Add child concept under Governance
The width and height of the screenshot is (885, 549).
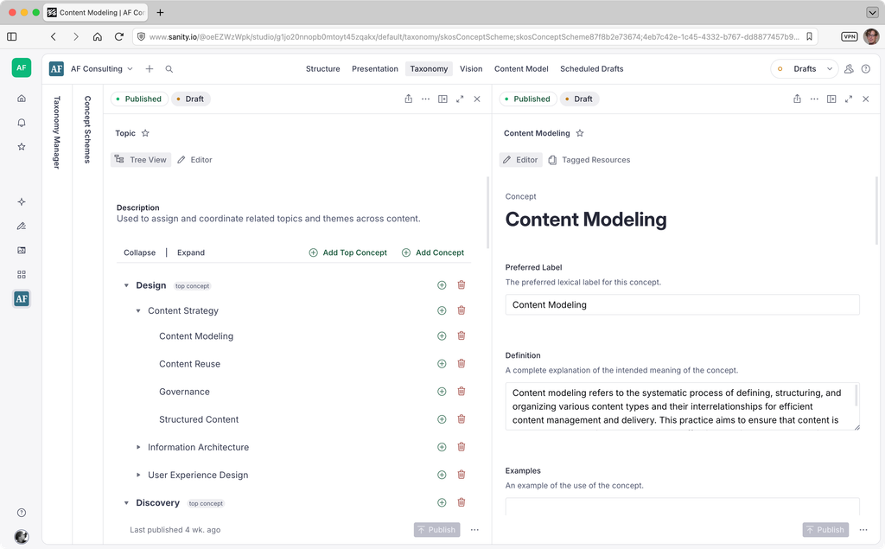pyautogui.click(x=442, y=392)
